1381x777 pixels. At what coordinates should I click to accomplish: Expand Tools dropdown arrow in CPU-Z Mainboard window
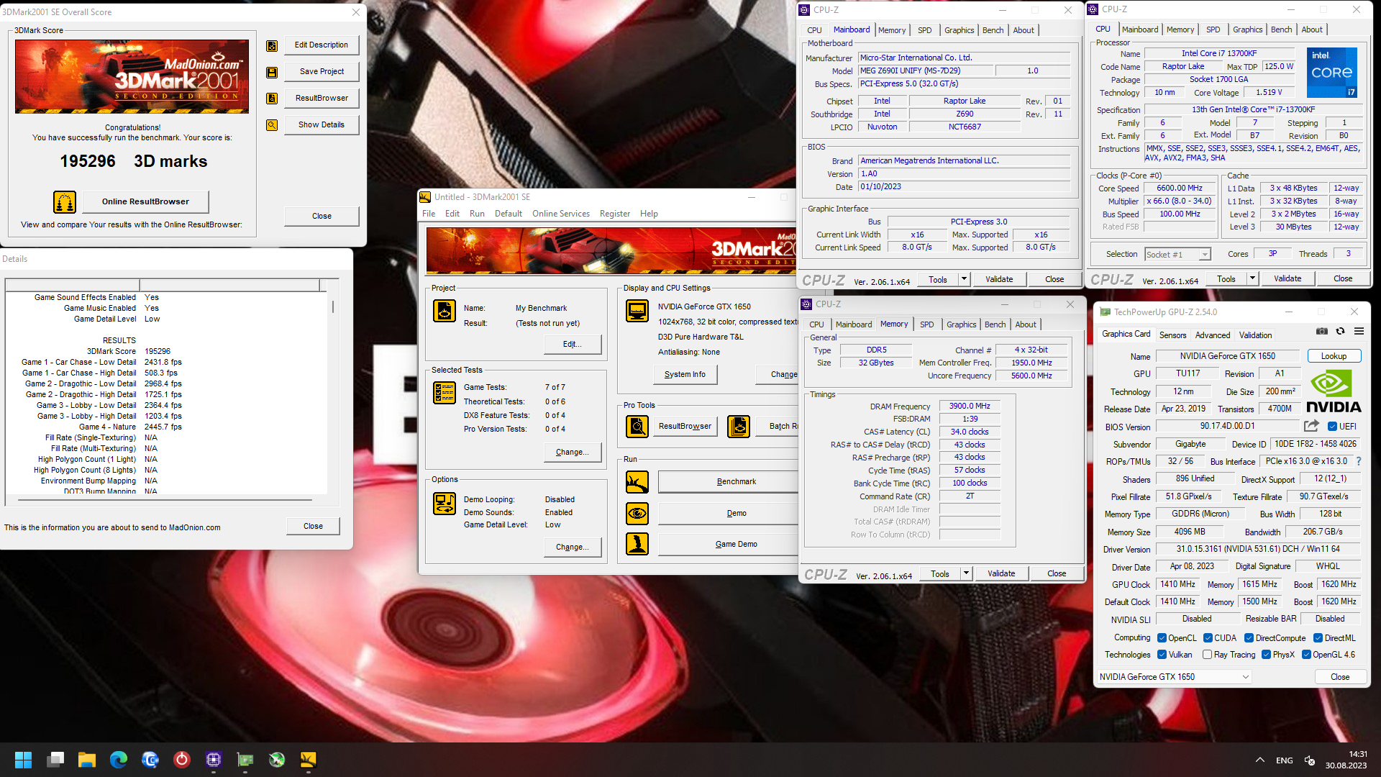[x=965, y=279]
